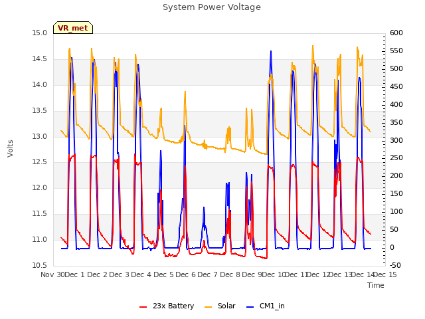Select the CM1_in legend entry
This screenshot has height=319, width=425.
pos(266,306)
